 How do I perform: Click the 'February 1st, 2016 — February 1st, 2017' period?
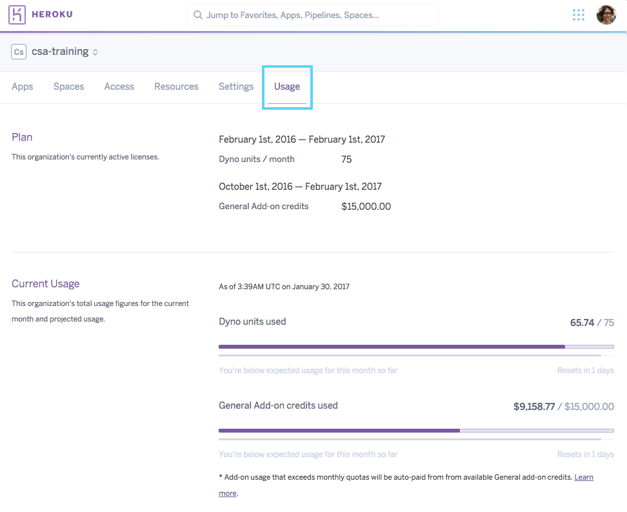(302, 139)
